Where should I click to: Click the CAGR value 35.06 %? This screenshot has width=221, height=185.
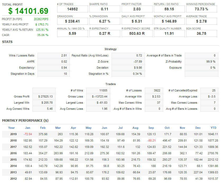click(x=43, y=35)
